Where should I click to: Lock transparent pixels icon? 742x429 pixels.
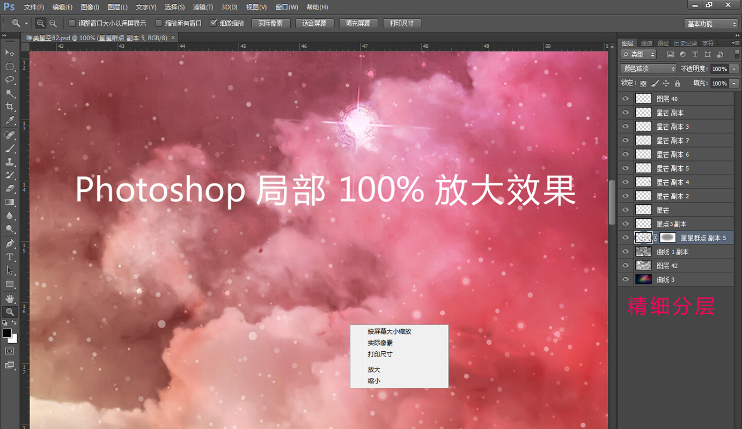click(643, 84)
